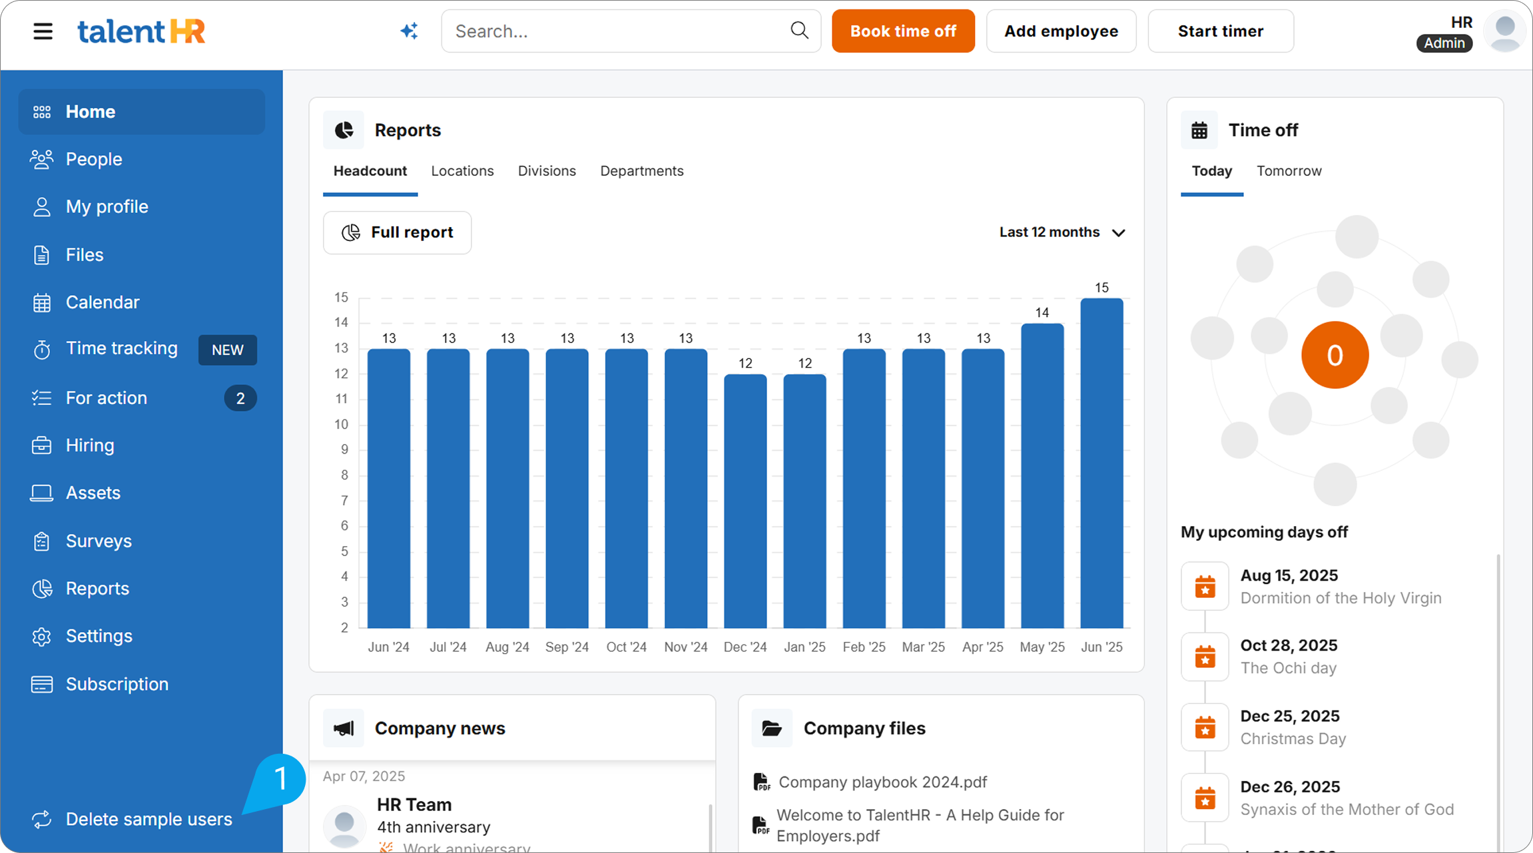Click the Files document icon
1533x853 pixels.
tap(41, 255)
